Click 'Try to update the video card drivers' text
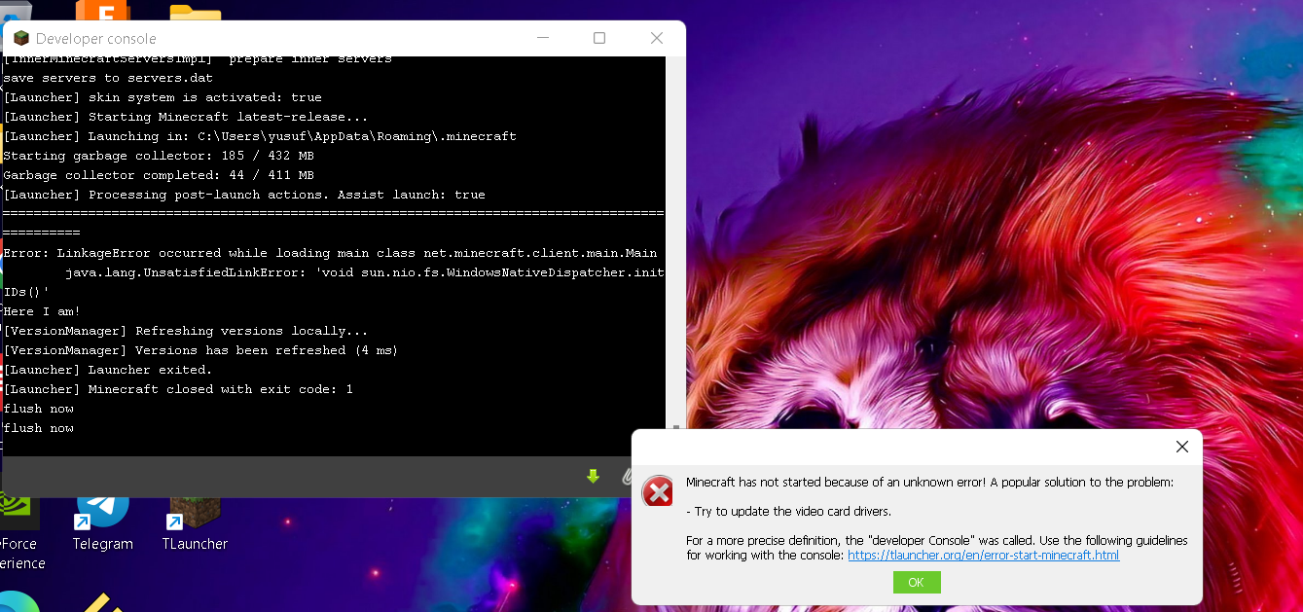The width and height of the screenshot is (1303, 612). 788,511
